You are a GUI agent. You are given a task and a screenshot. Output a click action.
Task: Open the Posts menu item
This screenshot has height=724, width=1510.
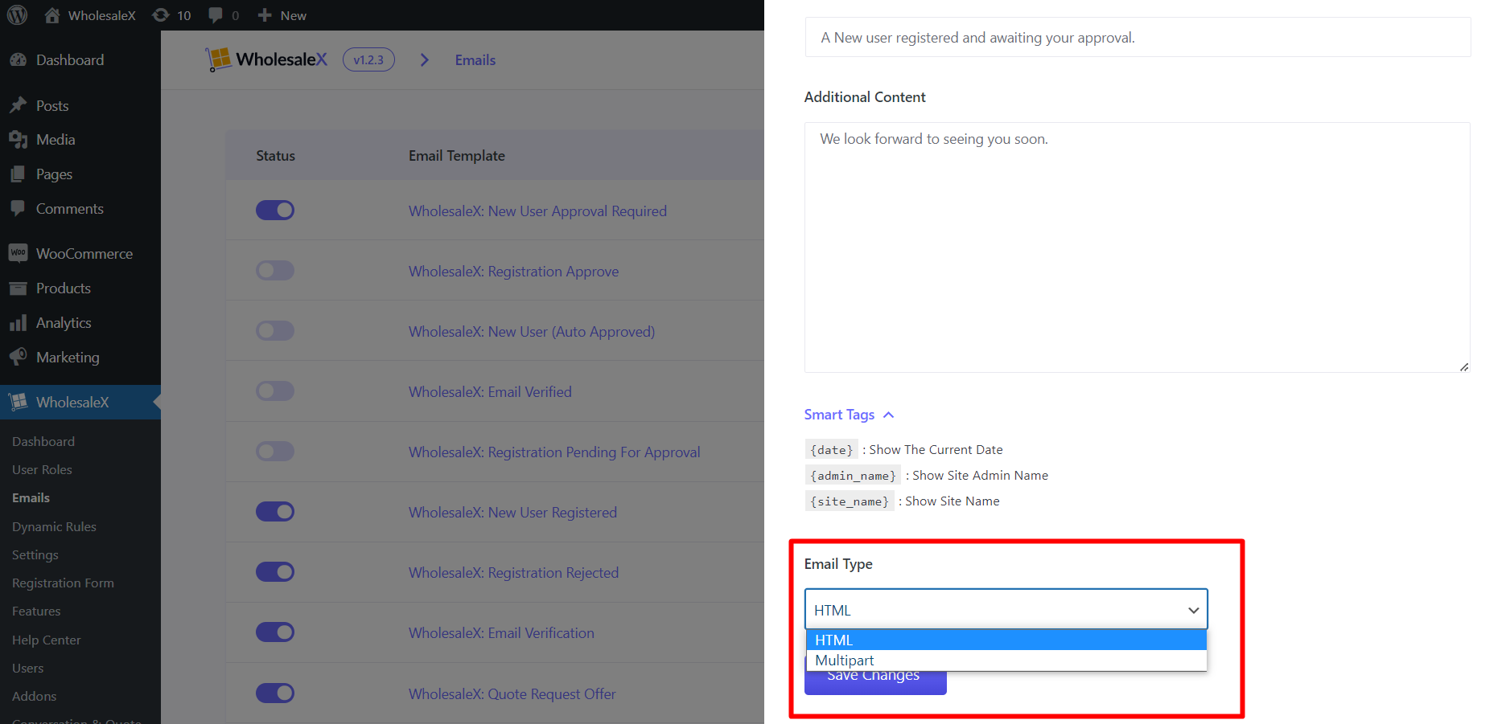52,106
